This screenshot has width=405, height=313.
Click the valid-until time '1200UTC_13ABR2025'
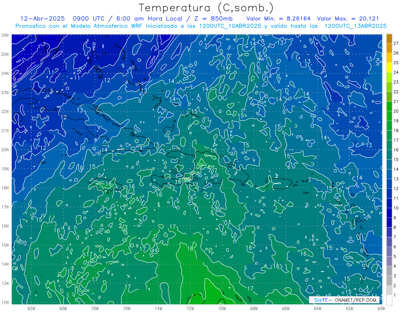[x=355, y=26]
